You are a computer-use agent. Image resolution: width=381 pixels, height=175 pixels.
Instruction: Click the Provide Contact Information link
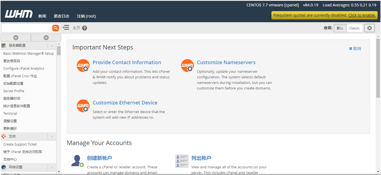[127, 62]
